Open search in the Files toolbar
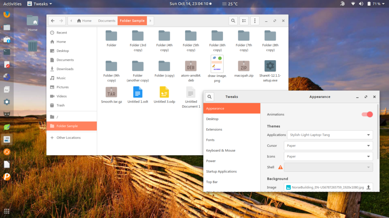The image size is (389, 218). pyautogui.click(x=233, y=20)
